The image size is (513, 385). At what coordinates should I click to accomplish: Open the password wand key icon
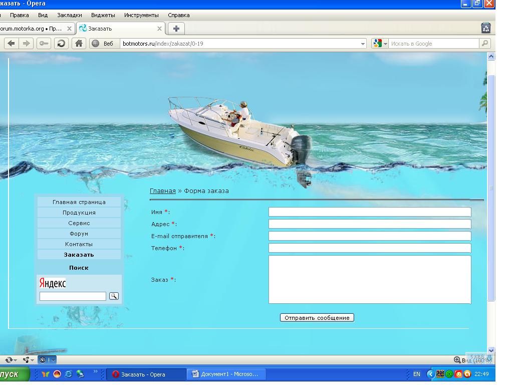point(44,44)
